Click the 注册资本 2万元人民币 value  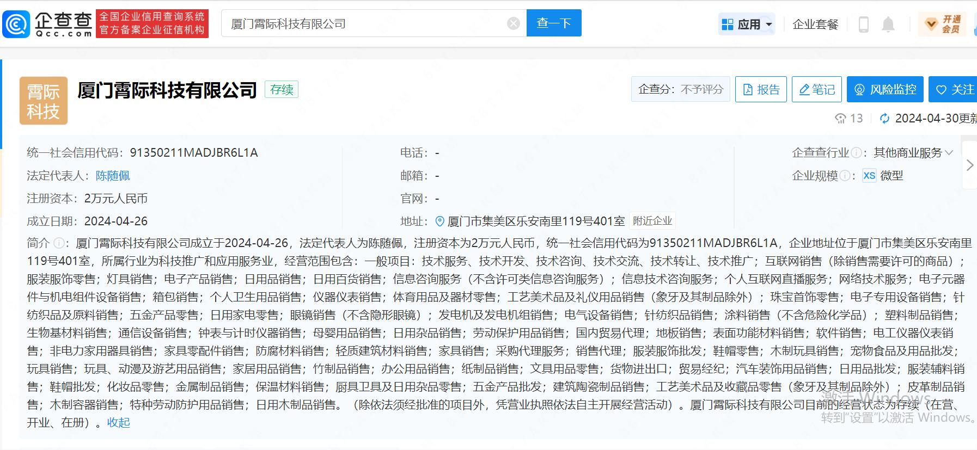point(116,199)
